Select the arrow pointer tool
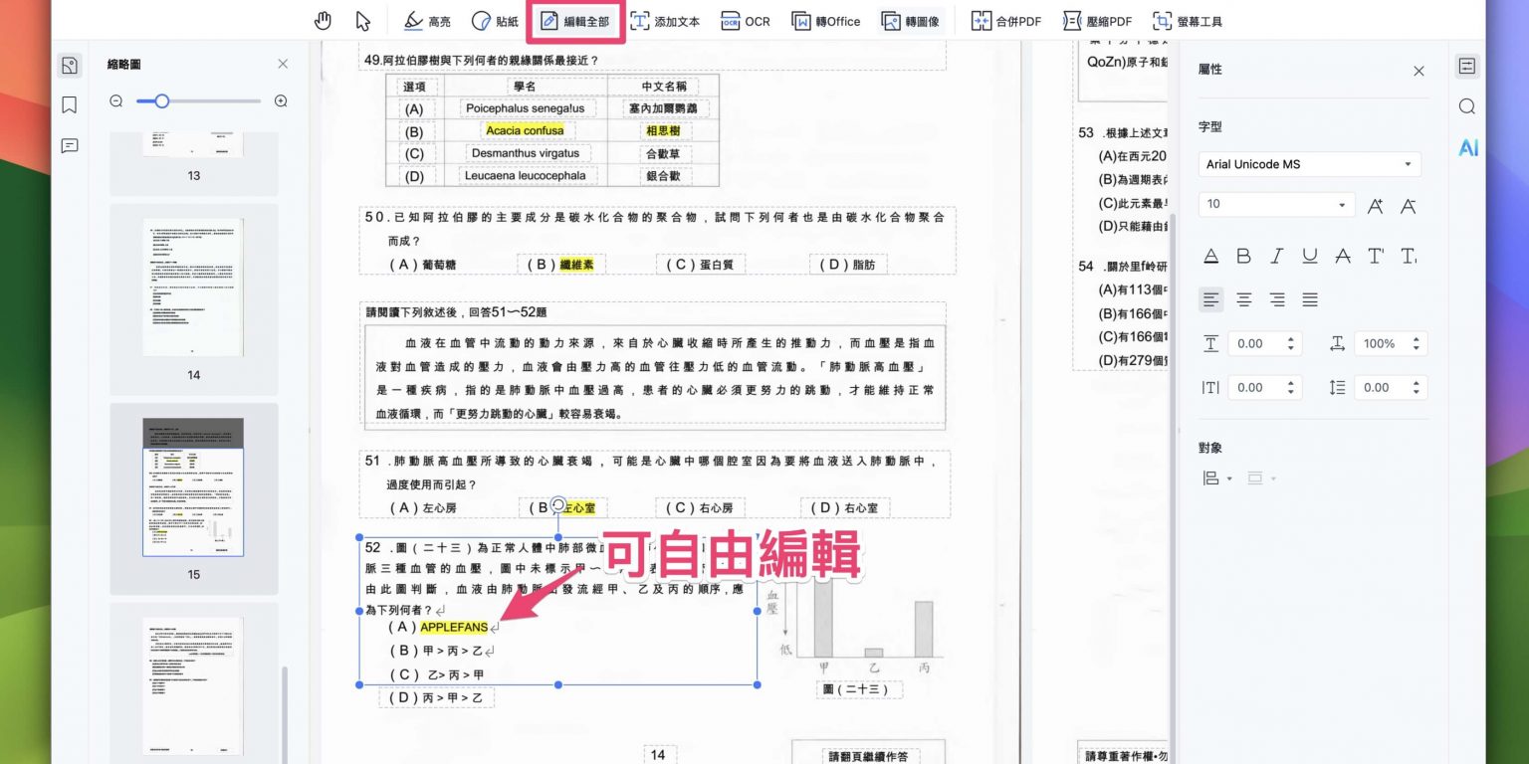Screen dimensions: 1529x764 (x=363, y=21)
